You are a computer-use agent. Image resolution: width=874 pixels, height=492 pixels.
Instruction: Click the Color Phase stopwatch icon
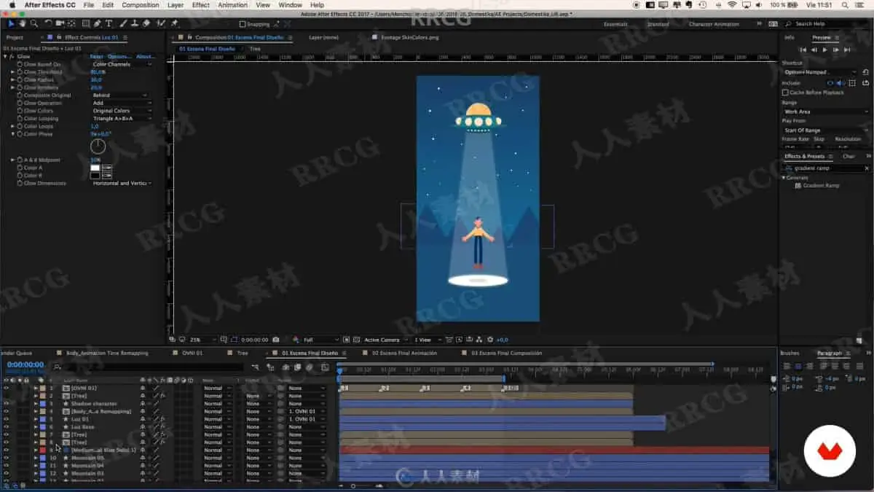coord(20,134)
